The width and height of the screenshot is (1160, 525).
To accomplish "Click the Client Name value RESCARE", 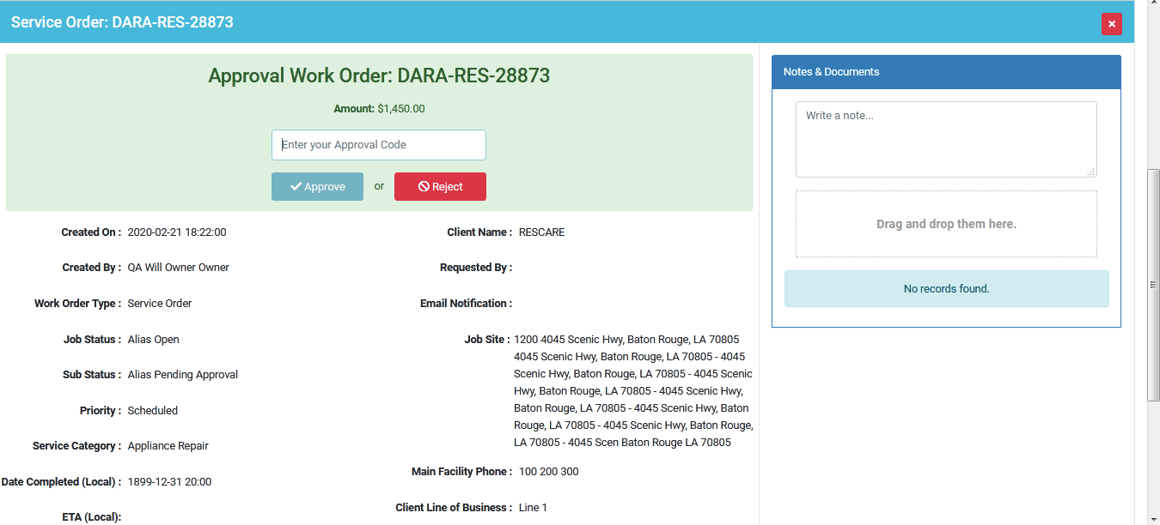I will click(x=542, y=232).
